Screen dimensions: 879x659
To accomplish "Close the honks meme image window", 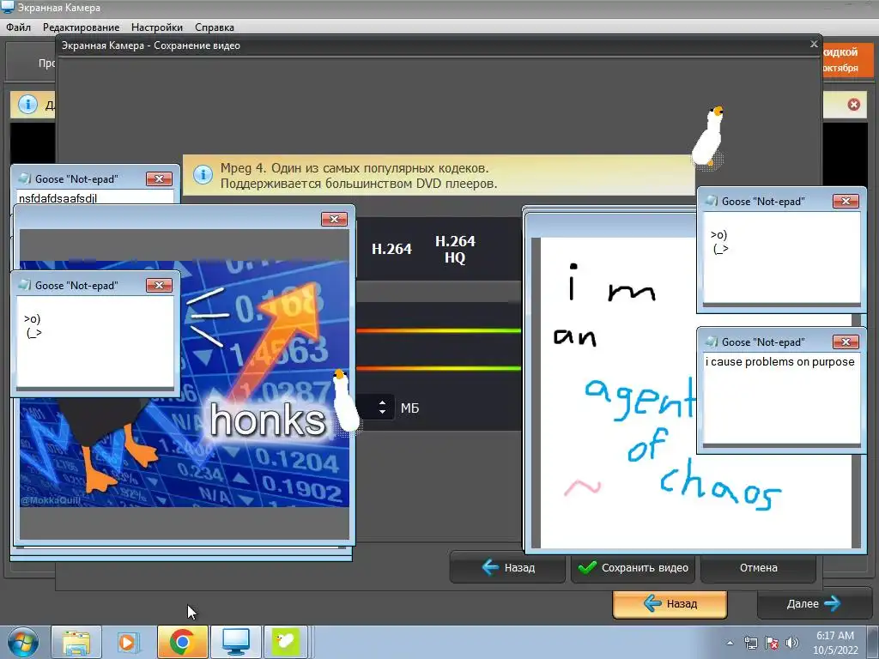I will (334, 219).
